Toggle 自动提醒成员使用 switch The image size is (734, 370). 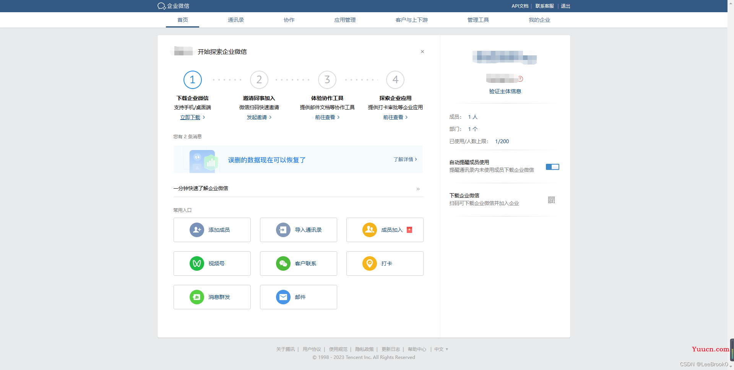point(552,167)
